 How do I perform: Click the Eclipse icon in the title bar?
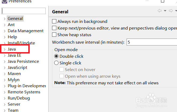click(4, 1)
